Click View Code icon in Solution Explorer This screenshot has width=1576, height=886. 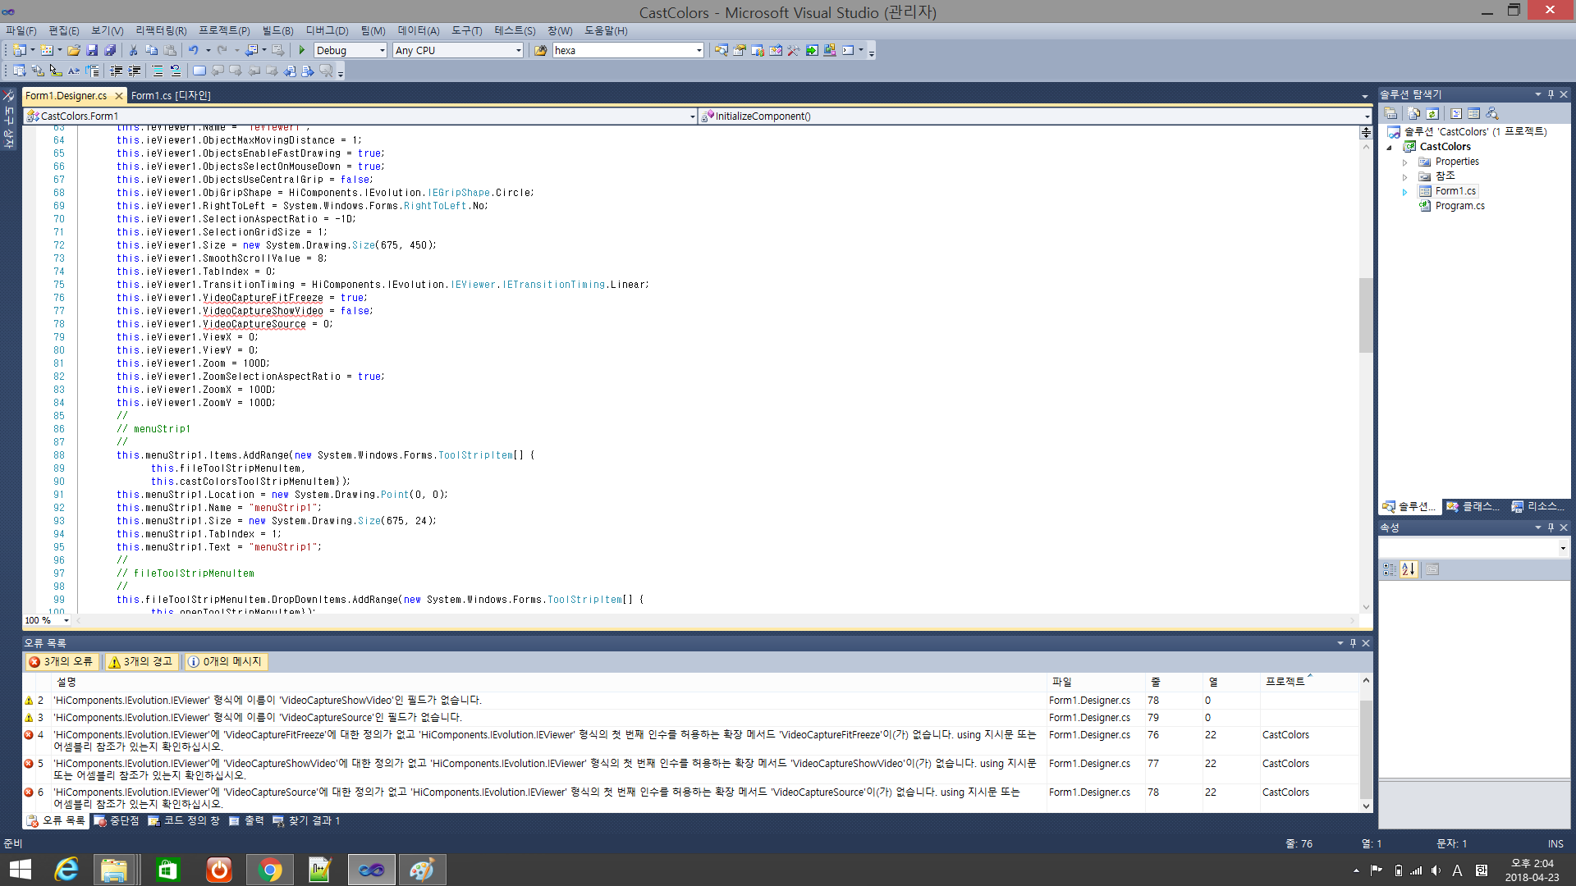1456,114
